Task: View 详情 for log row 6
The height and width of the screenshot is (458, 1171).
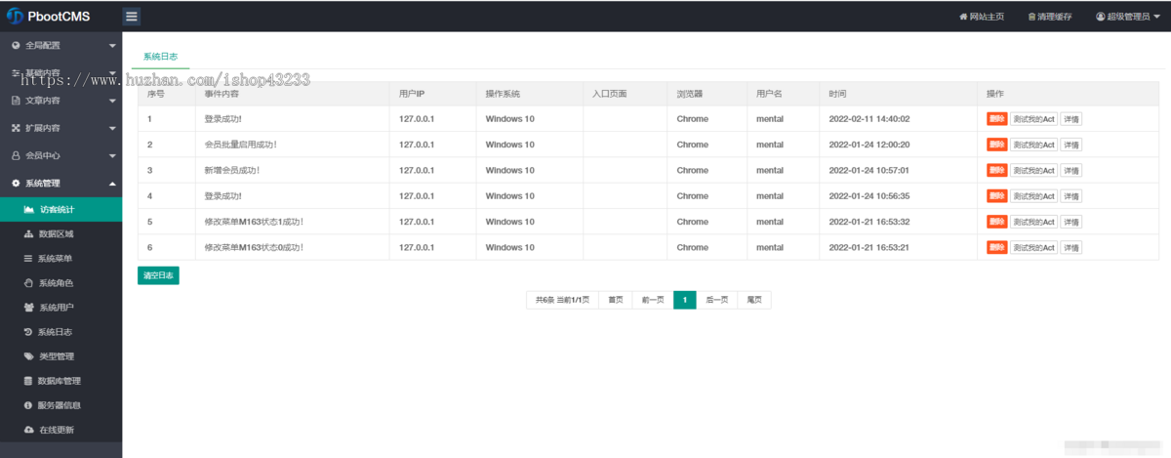Action: click(x=1071, y=247)
